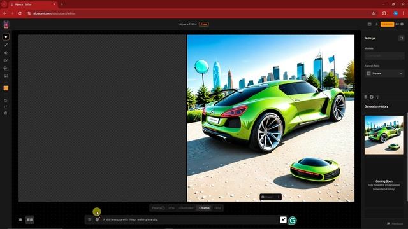Open the Feedback link
The width and height of the screenshot is (408, 229).
point(395,223)
